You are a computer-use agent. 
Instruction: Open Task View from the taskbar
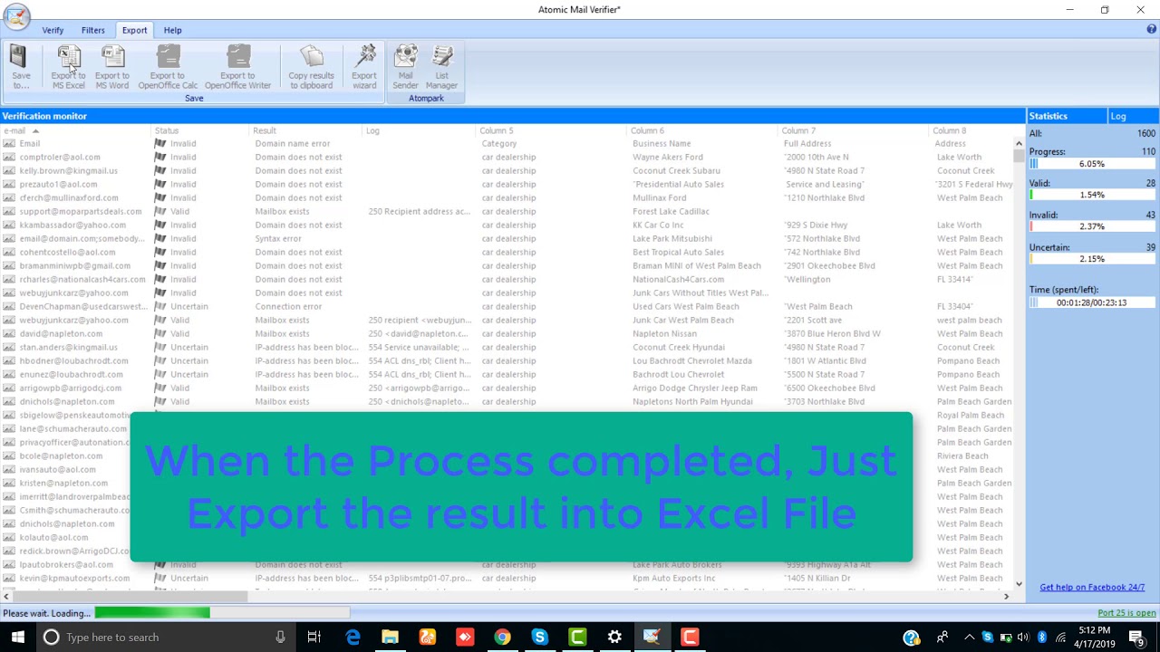(314, 637)
